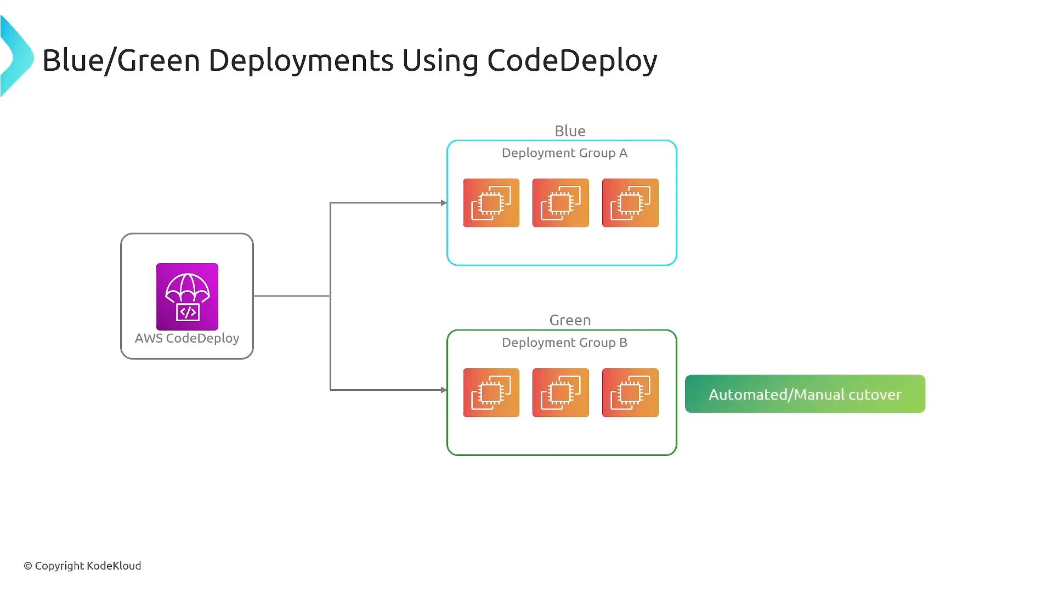
Task: Click the 'Deployment Group A' text
Action: click(x=564, y=153)
